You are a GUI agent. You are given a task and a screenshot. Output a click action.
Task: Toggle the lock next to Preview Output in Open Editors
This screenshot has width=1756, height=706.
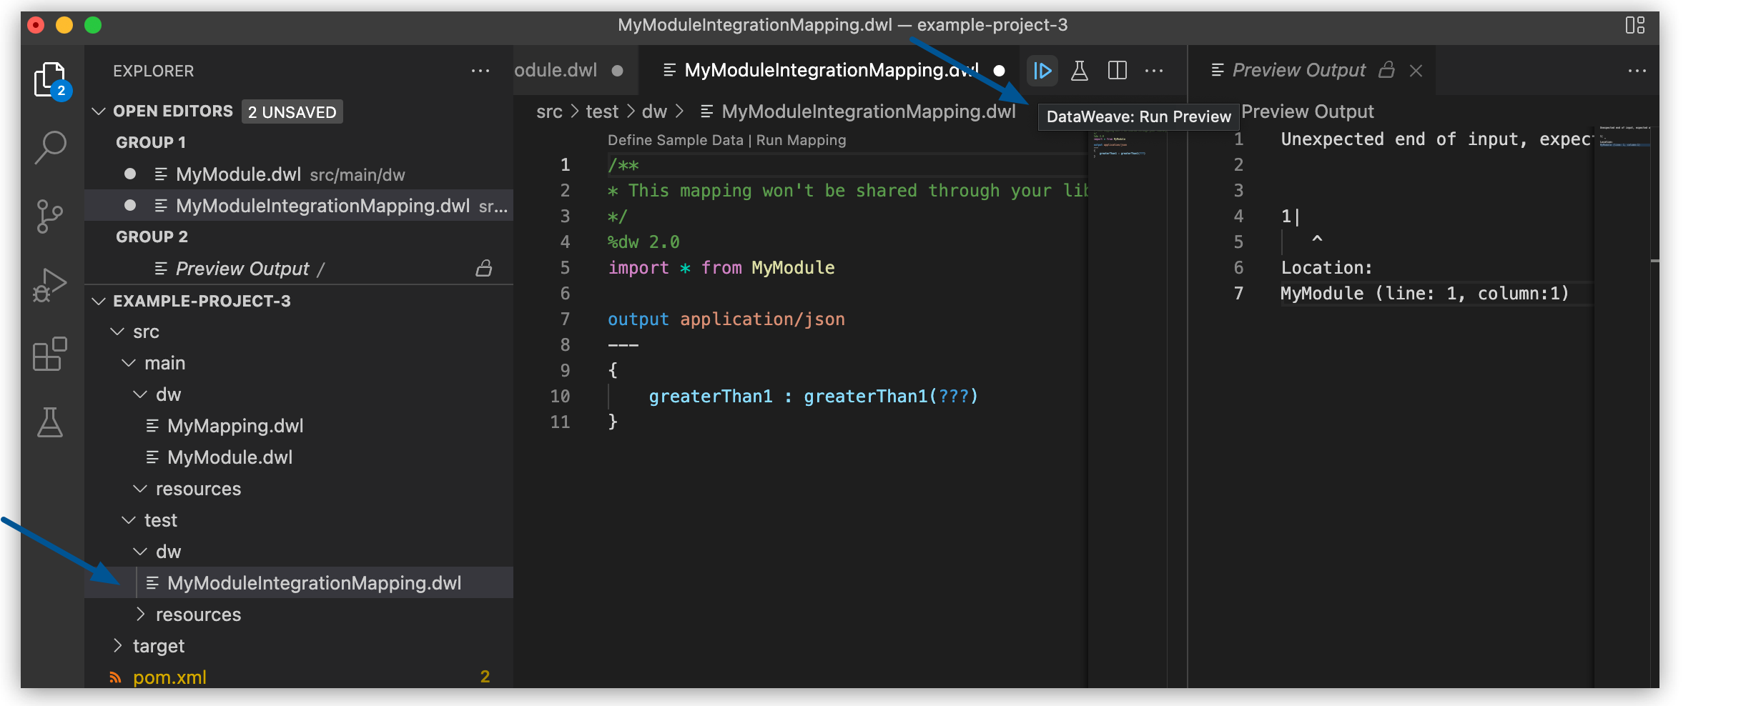pyautogui.click(x=484, y=268)
